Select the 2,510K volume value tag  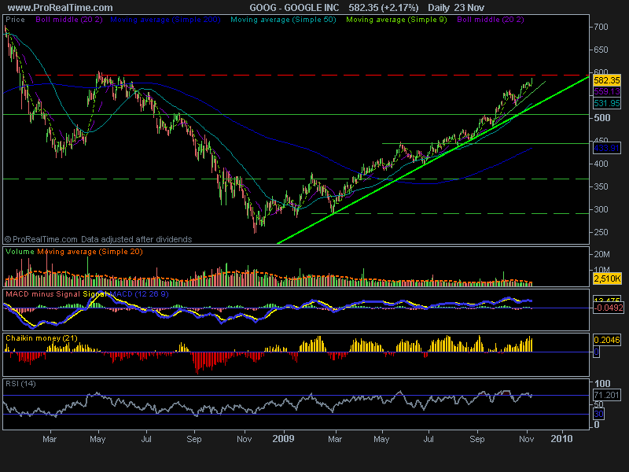click(x=607, y=278)
